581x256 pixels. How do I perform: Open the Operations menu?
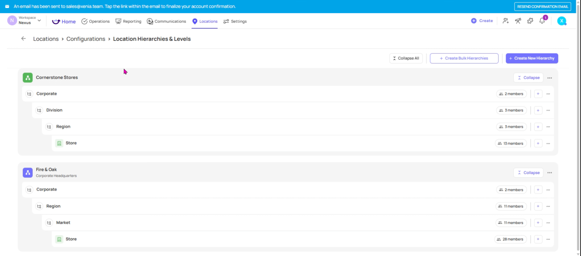click(96, 21)
